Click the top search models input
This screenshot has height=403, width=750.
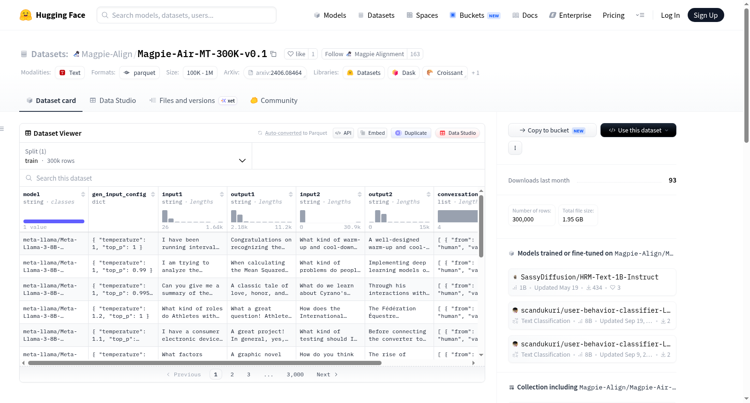coord(187,15)
